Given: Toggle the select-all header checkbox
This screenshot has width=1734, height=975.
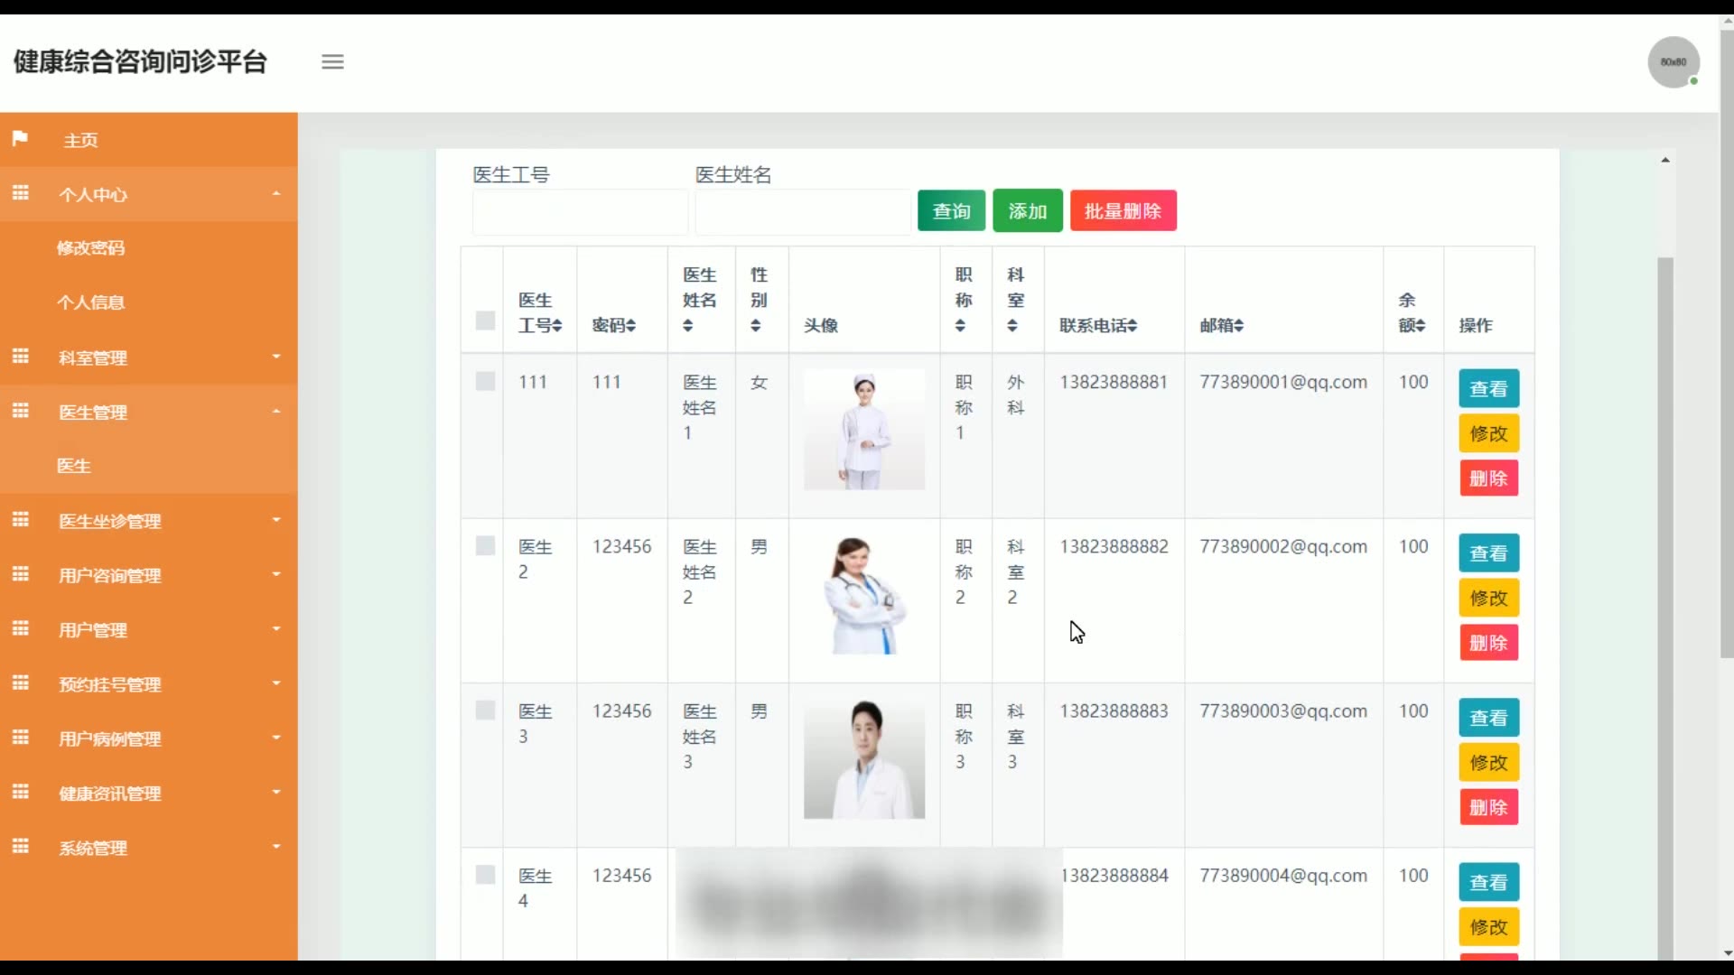Looking at the screenshot, I should (485, 320).
